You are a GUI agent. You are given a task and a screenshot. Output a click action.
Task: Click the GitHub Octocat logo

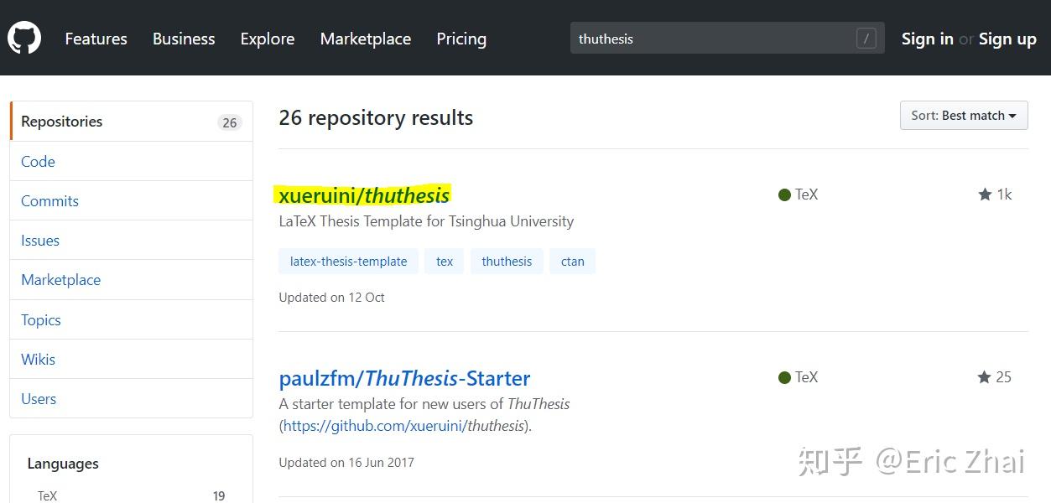[24, 39]
